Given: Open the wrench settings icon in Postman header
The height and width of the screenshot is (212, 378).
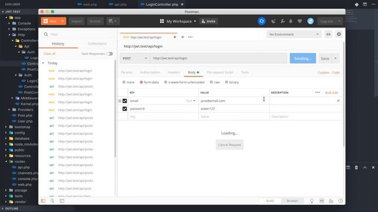Looking at the screenshot, I should click(282, 21).
